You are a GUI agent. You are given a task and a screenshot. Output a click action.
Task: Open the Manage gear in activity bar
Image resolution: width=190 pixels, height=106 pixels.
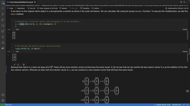pyautogui.click(x=3, y=100)
